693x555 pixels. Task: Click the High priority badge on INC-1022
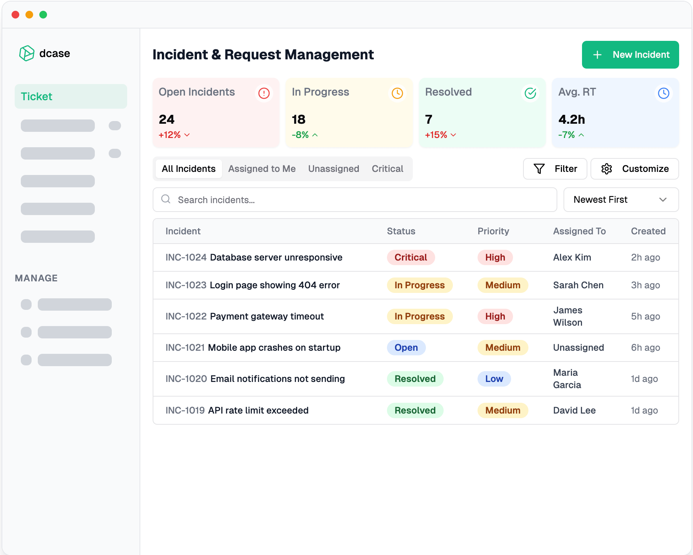pos(495,316)
